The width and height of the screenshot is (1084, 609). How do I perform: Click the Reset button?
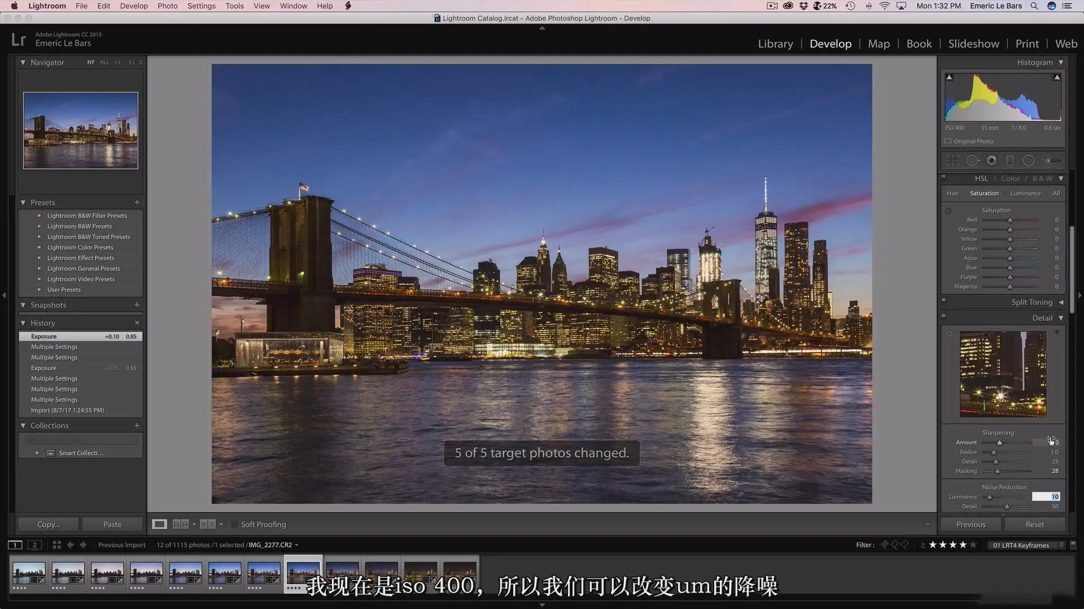(1034, 524)
